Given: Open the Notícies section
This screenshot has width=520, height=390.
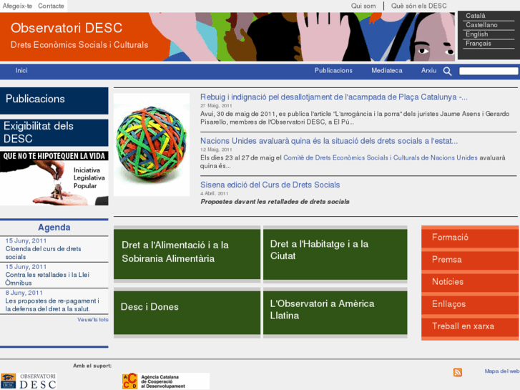Looking at the screenshot, I should pos(470,282).
